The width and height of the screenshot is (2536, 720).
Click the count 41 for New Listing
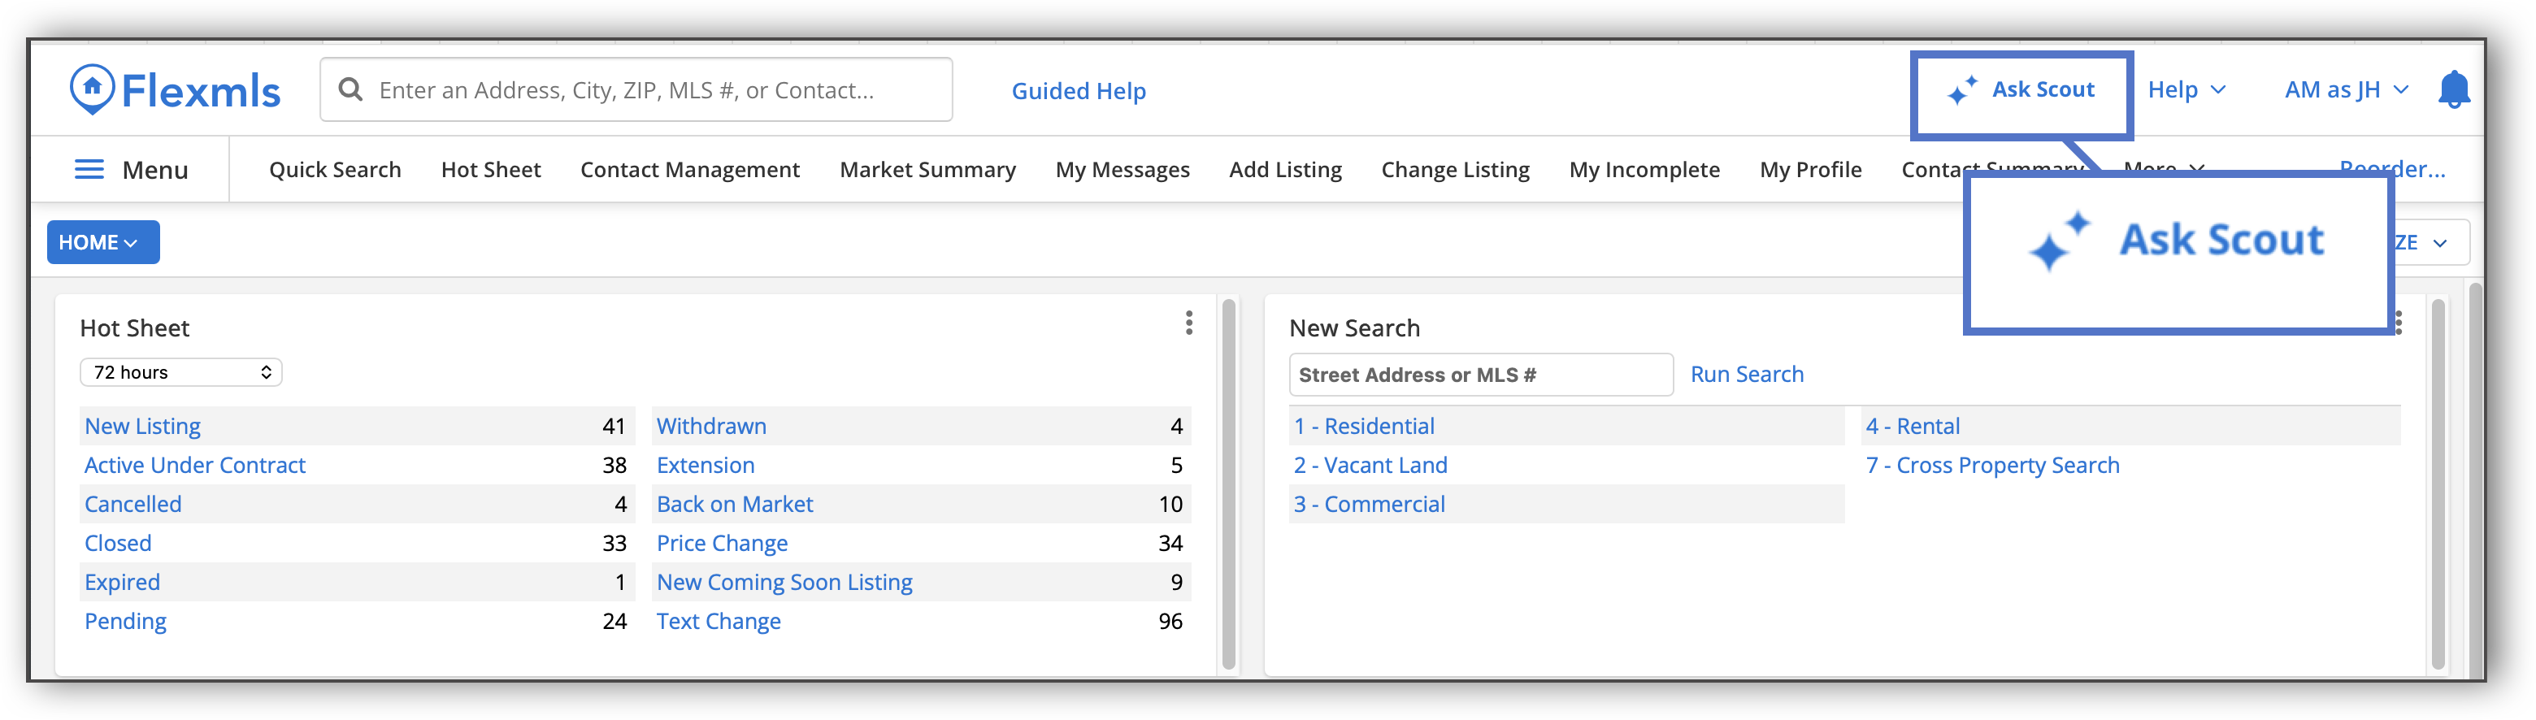click(x=614, y=426)
